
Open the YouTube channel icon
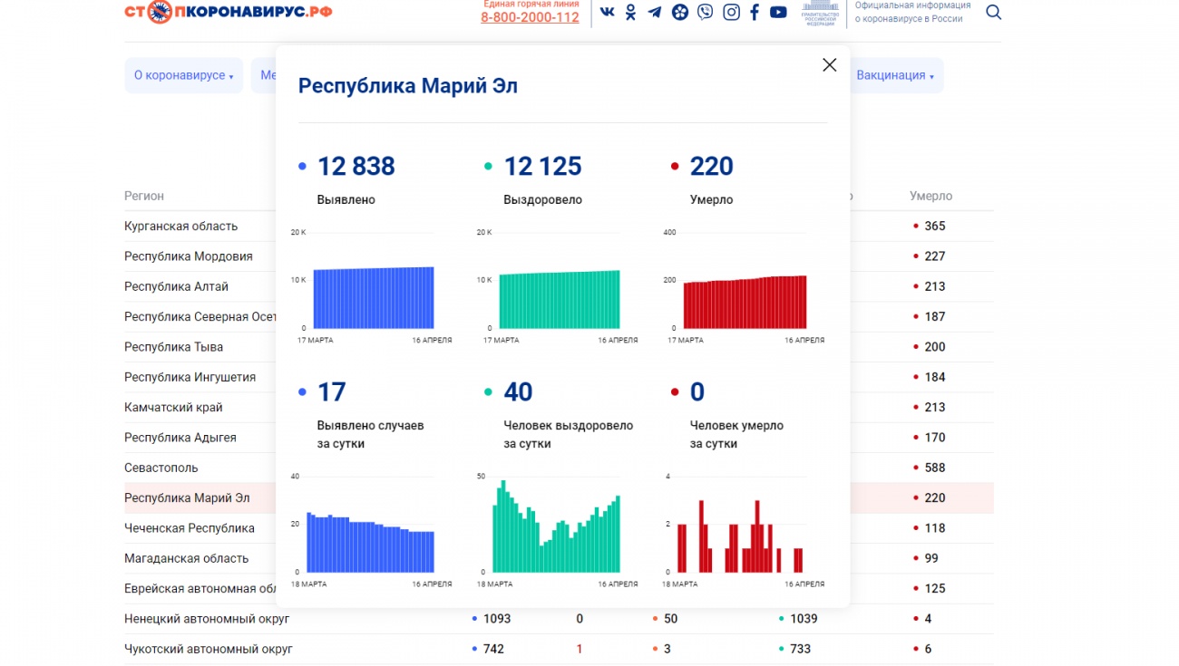pyautogui.click(x=778, y=13)
